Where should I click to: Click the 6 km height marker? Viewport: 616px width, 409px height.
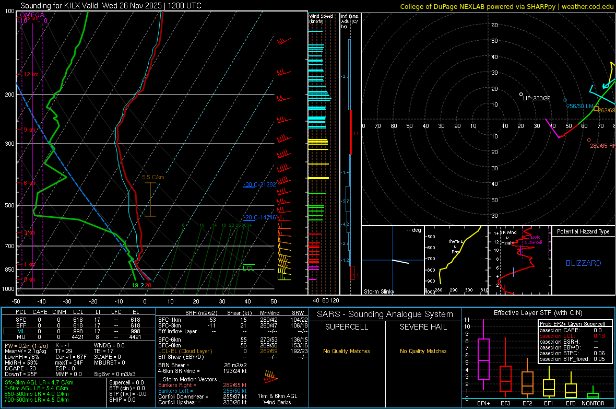pyautogui.click(x=29, y=183)
